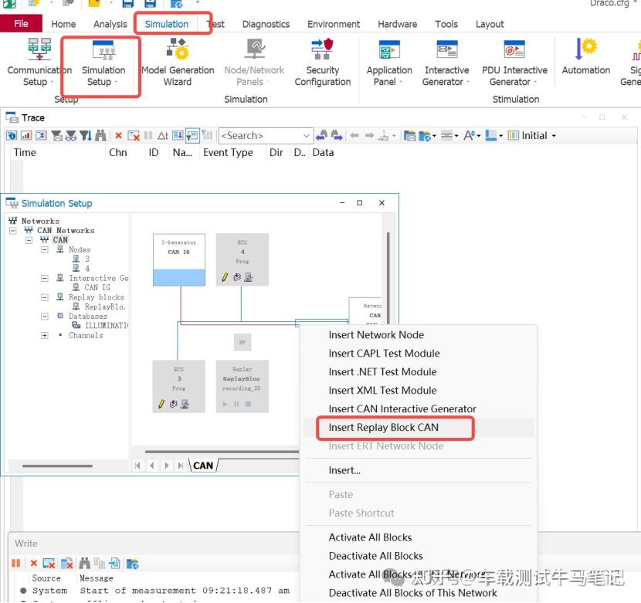The width and height of the screenshot is (641, 603).
Task: Collapse the CAN Networks tree node
Action: [13, 231]
